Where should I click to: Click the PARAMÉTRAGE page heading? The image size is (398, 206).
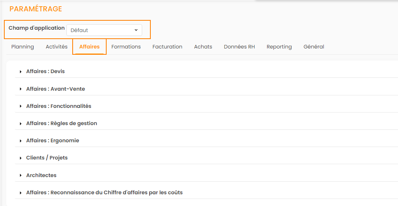tap(36, 9)
